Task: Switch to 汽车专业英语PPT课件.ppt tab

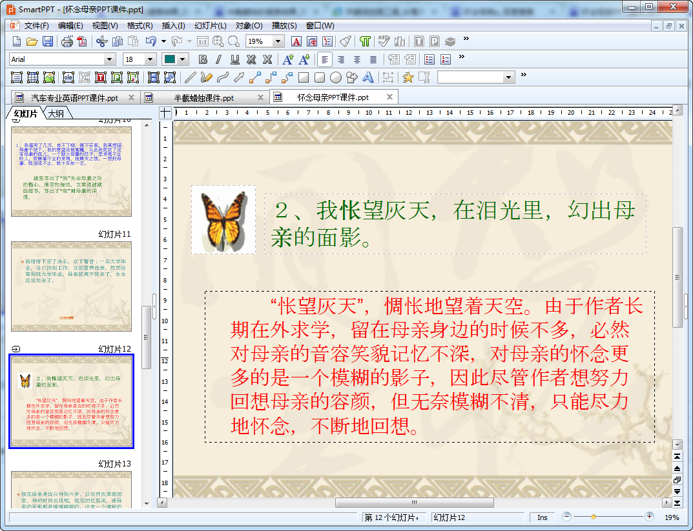Action: [x=74, y=97]
